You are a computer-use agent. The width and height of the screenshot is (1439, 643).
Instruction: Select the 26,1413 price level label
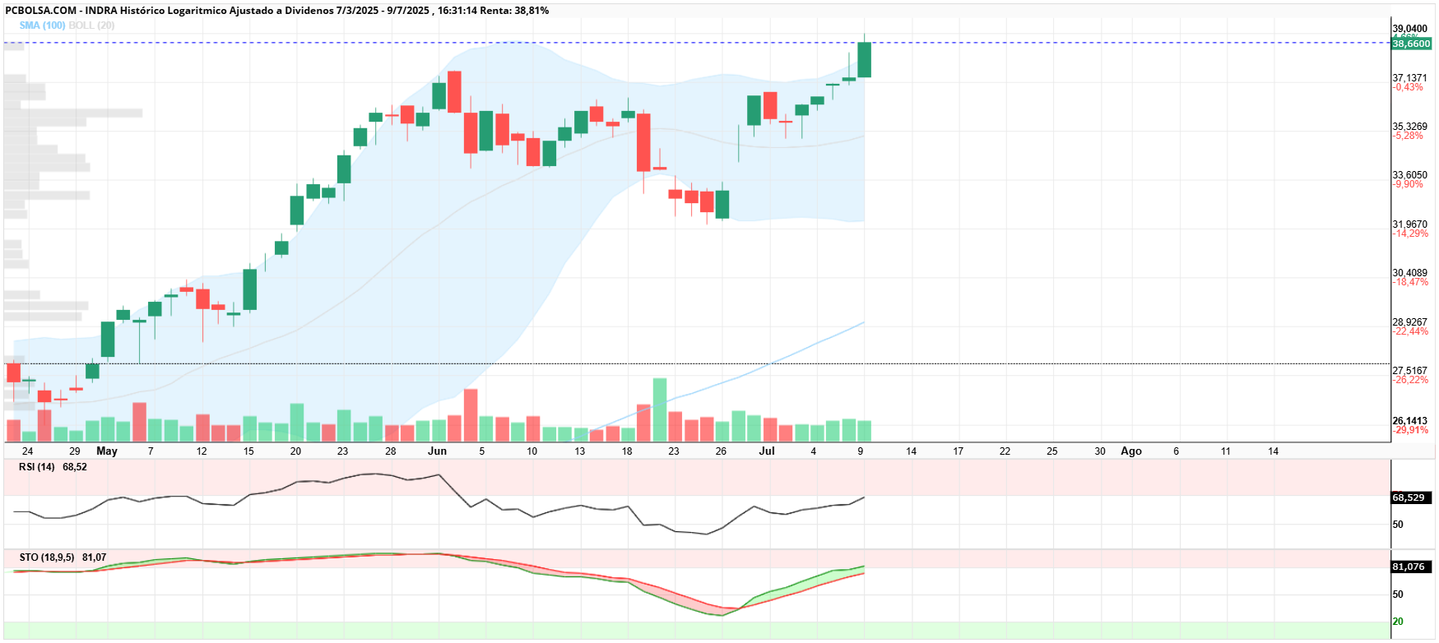pos(1409,421)
